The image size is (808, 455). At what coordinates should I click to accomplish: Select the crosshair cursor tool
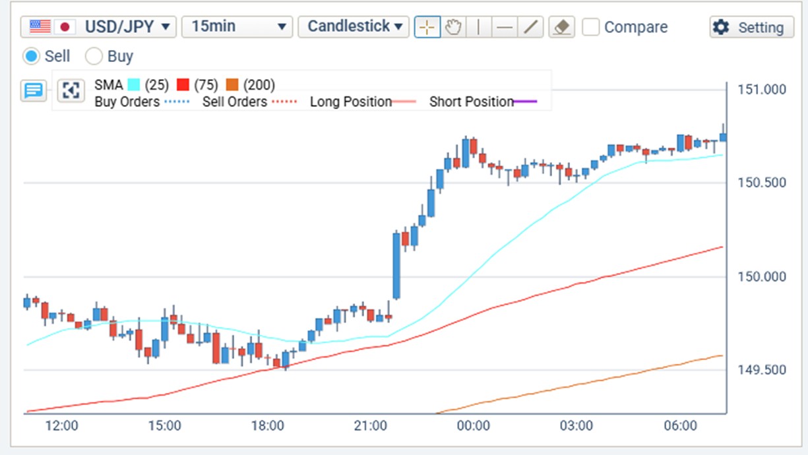point(427,27)
